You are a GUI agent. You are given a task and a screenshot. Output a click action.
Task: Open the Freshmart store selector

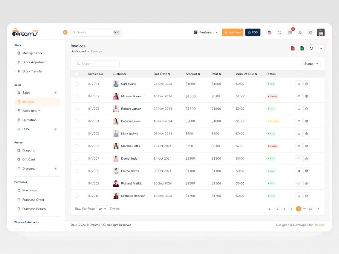tap(205, 32)
